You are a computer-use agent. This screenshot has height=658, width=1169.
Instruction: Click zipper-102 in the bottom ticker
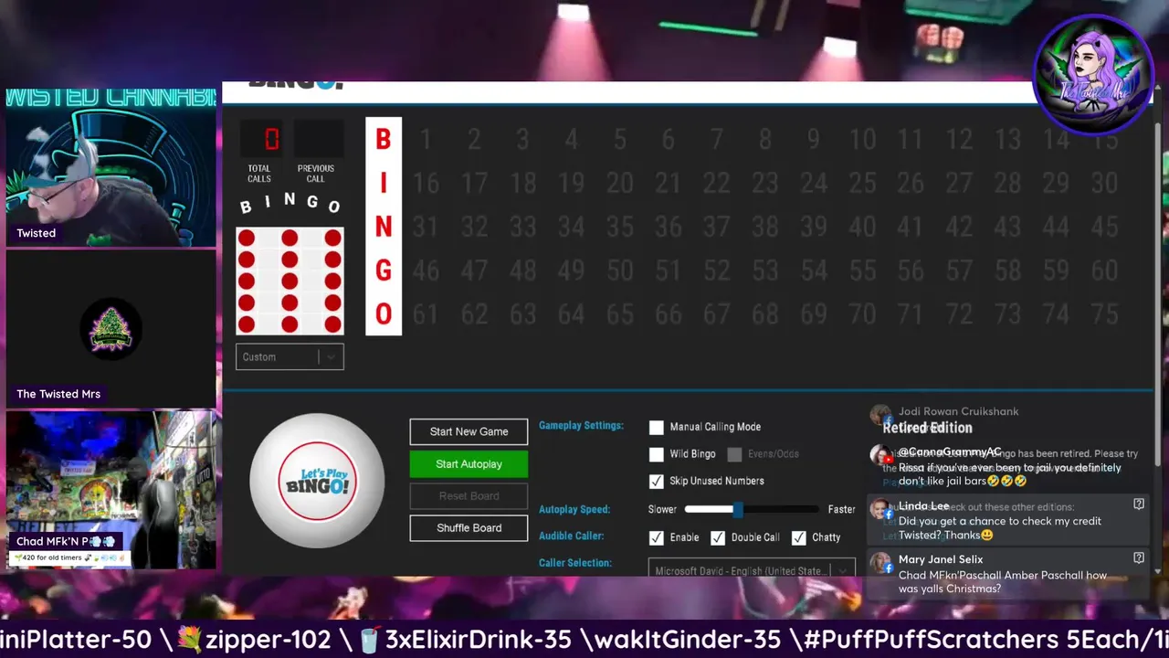(268, 640)
